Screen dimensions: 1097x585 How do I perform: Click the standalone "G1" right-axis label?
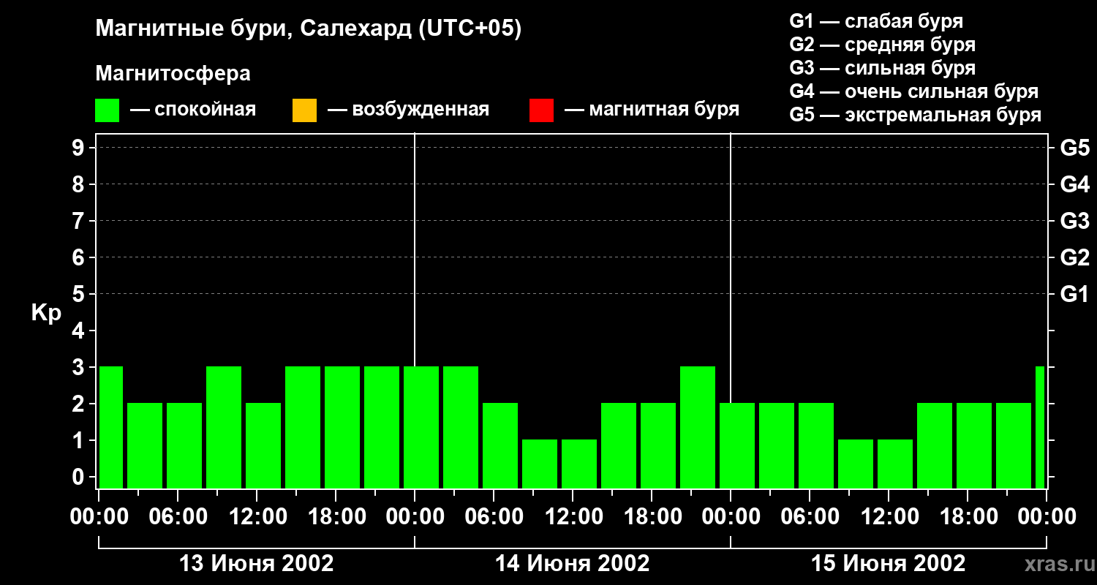pos(1074,295)
